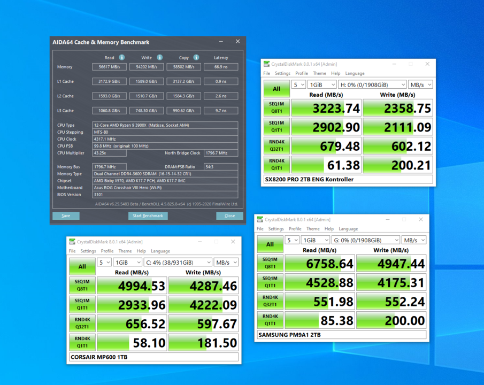Open test count dropdown in Corsair MP600 window

(104, 262)
